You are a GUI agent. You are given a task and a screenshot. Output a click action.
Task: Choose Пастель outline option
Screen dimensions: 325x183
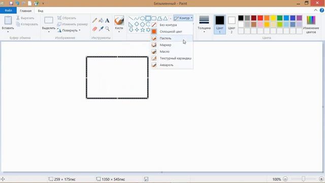[172, 38]
